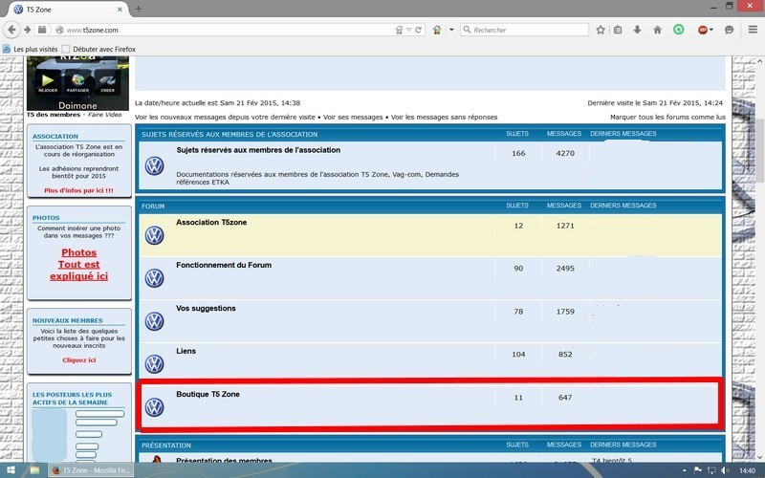Play the Kizoa video Rejouer button
The height and width of the screenshot is (478, 765).
click(x=48, y=82)
